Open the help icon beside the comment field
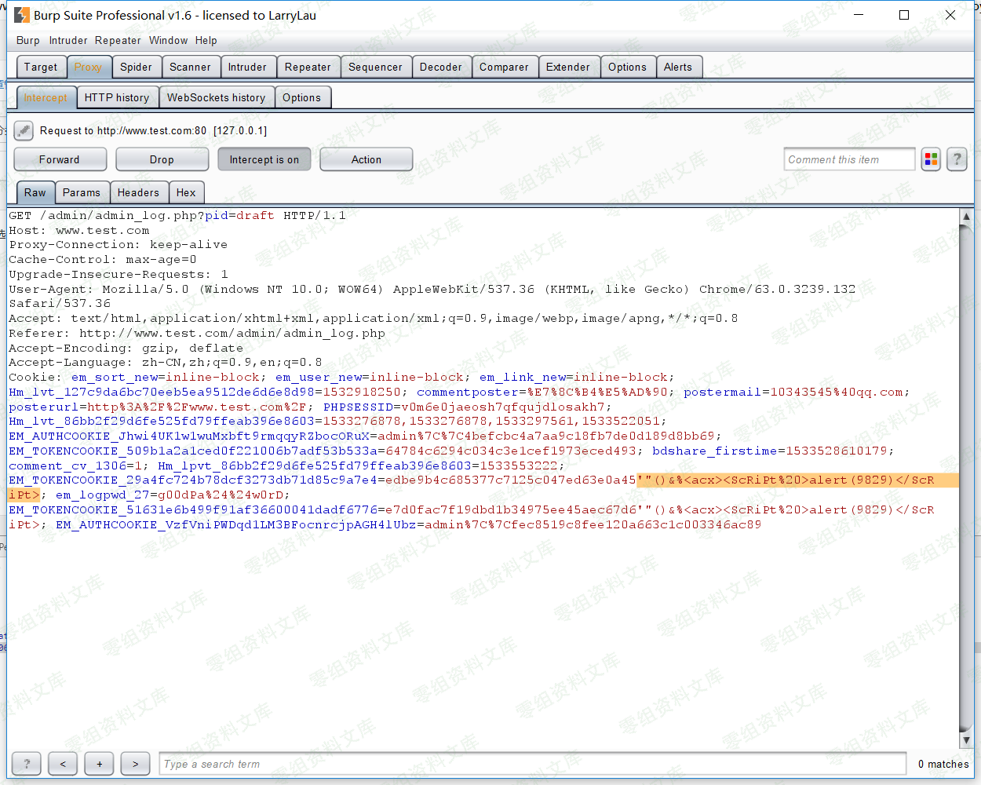The width and height of the screenshot is (981, 785). pyautogui.click(x=957, y=159)
